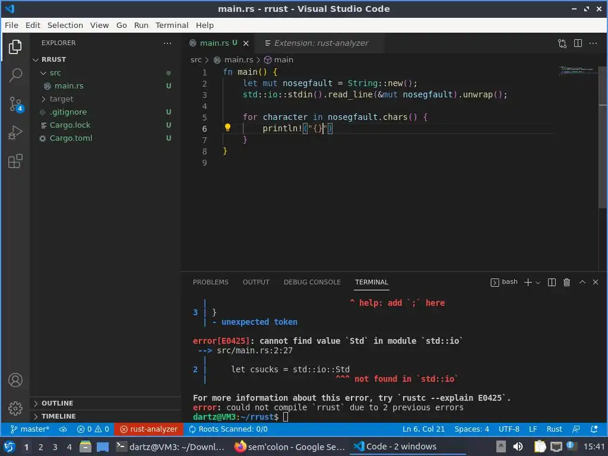Switch to the DEBUG CONSOLE tab
The height and width of the screenshot is (456, 608).
click(312, 282)
